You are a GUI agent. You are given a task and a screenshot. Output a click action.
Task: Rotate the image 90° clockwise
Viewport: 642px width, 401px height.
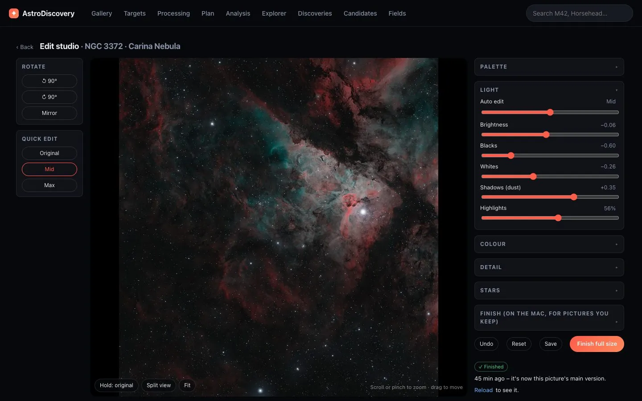point(49,97)
